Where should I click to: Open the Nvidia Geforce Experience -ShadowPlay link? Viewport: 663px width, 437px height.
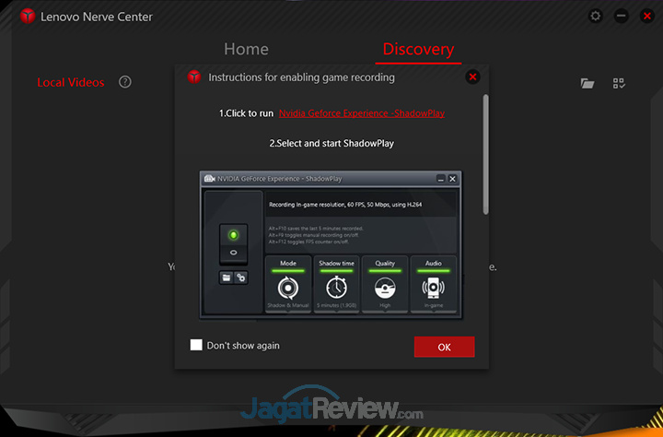click(x=368, y=113)
